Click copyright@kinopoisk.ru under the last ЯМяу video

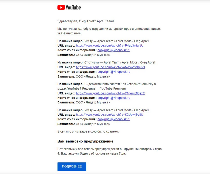[114, 119]
